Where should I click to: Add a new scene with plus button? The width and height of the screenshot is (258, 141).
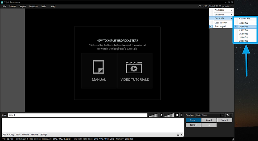click(209, 125)
